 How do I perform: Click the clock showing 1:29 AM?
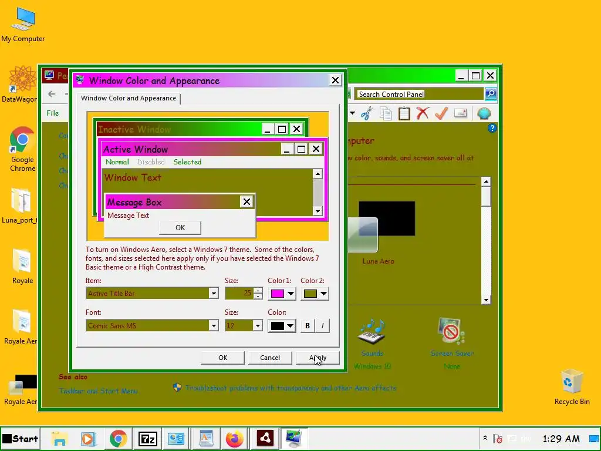pyautogui.click(x=561, y=438)
